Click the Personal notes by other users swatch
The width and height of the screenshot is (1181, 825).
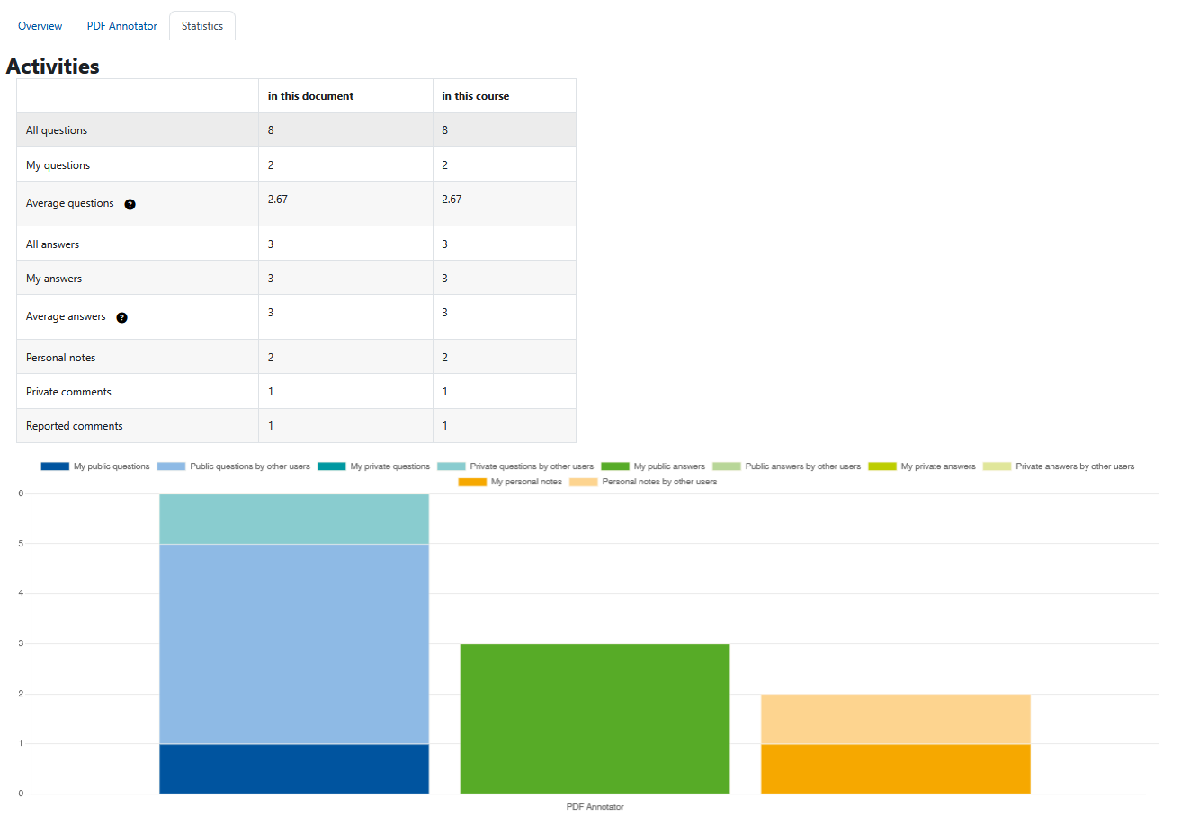pyautogui.click(x=581, y=482)
